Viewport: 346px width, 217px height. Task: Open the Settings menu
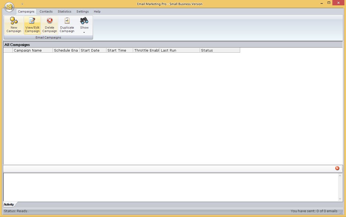pyautogui.click(x=82, y=11)
